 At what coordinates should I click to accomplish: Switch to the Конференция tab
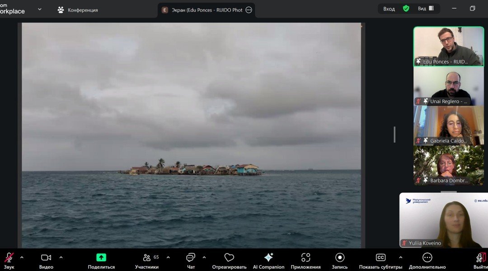pyautogui.click(x=78, y=10)
